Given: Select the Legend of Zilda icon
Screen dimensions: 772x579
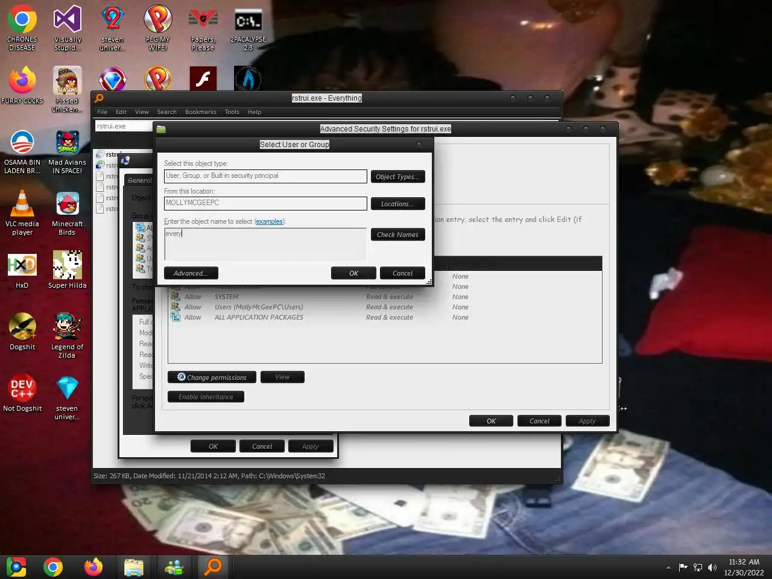Looking at the screenshot, I should (68, 336).
